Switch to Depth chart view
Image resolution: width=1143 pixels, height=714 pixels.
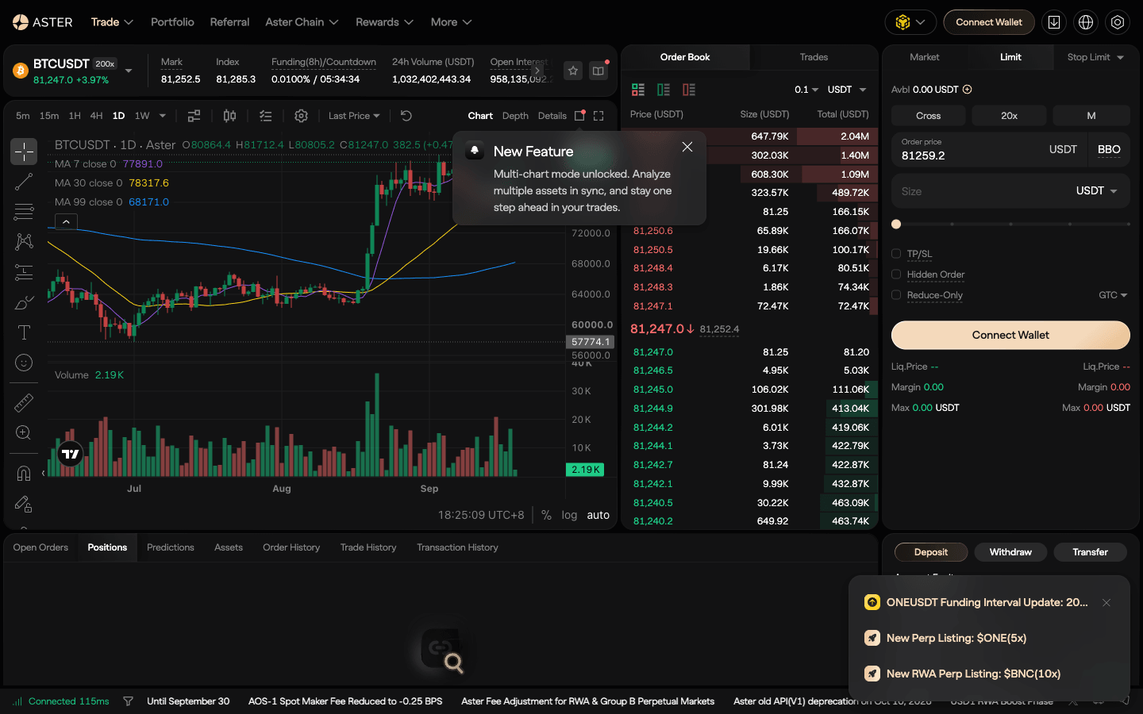[x=515, y=116]
